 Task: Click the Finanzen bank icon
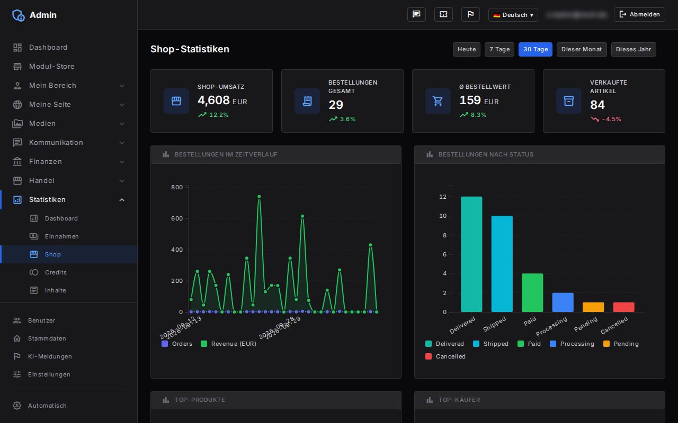[x=17, y=161]
